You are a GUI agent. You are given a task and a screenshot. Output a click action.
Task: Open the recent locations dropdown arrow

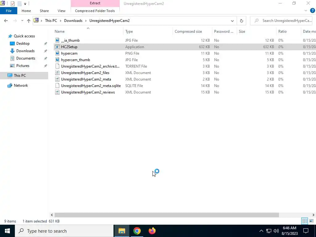click(x=22, y=21)
